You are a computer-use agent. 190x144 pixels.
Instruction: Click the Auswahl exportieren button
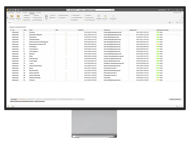(x=175, y=99)
